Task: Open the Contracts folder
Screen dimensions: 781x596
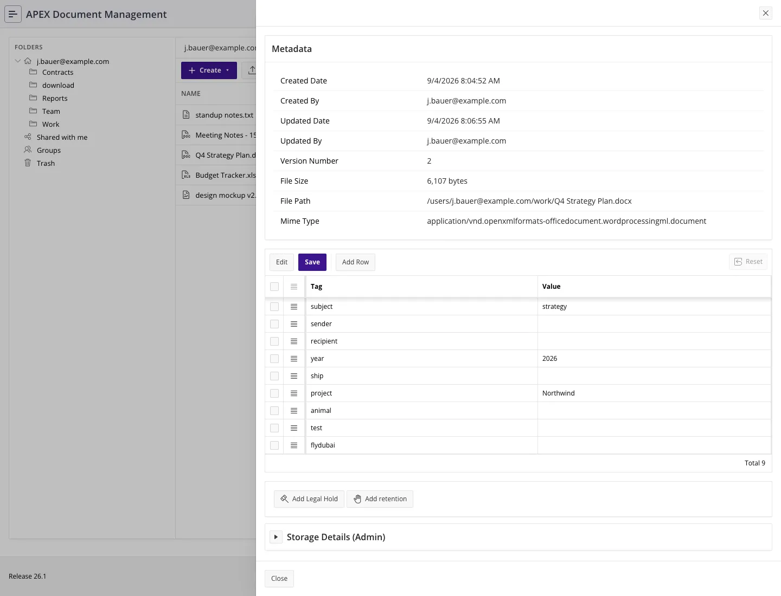Action: pyautogui.click(x=57, y=72)
